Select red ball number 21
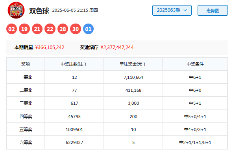This screenshot has height=155, width=233. pos(37,29)
